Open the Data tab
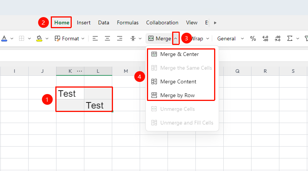The image size is (308, 171). tap(103, 22)
